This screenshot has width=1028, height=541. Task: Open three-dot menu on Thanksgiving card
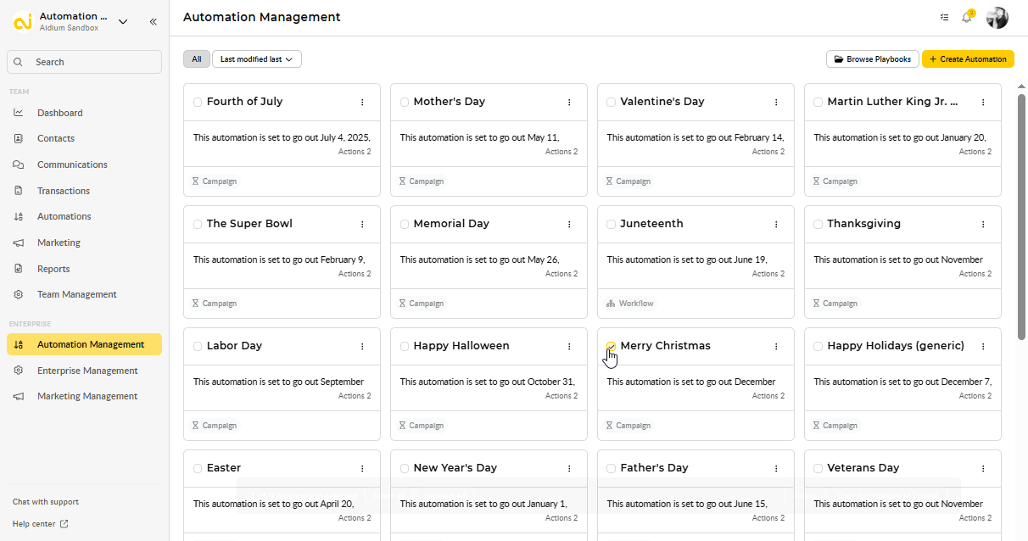pos(983,224)
